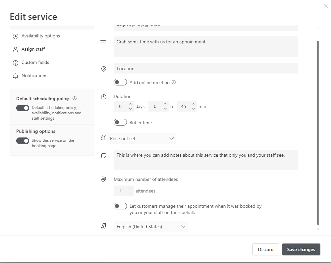Click the Availability options clock icon
Viewport: 331px width, 263px height.
pyautogui.click(x=15, y=36)
